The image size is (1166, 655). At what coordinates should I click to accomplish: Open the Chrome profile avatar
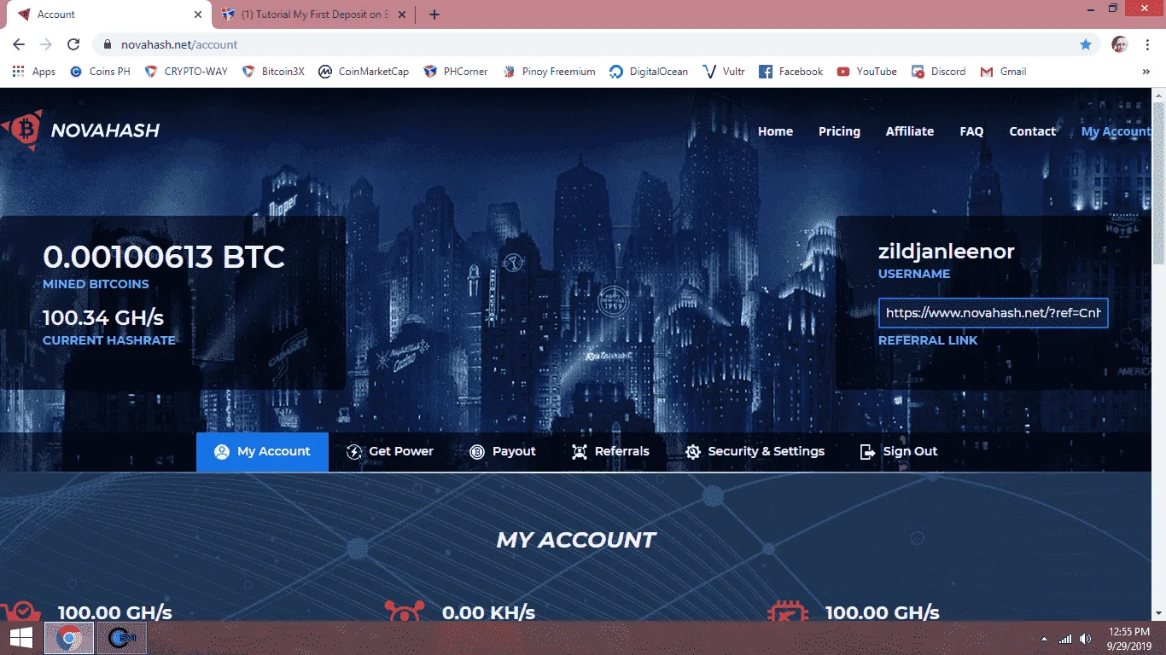tap(1120, 44)
